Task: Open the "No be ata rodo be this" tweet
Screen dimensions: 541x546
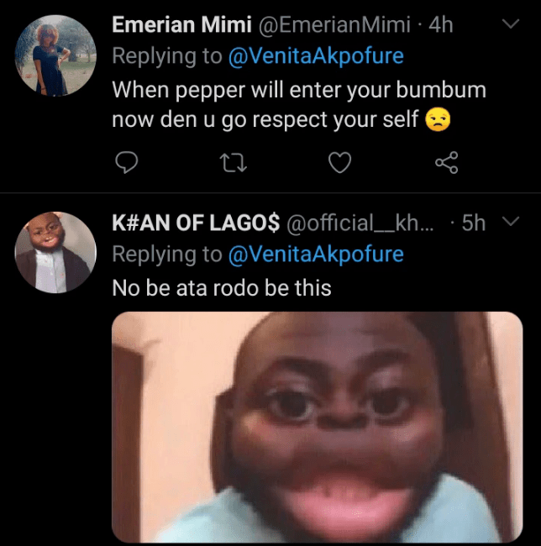Action: pos(222,288)
